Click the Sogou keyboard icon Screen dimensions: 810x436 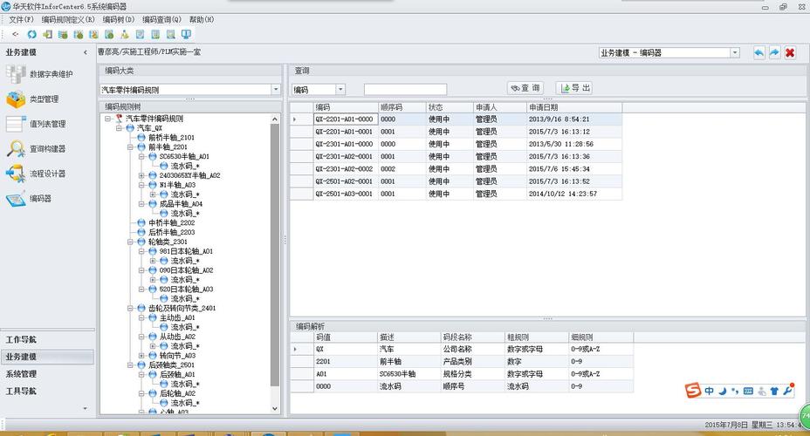(748, 392)
